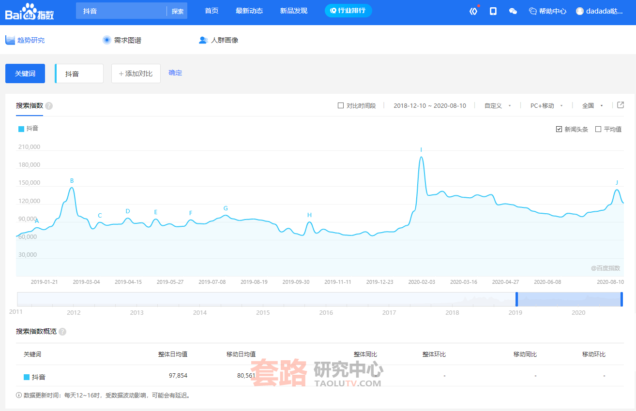636x411 pixels.
Task: Switch to the 需求图谱 tab
Action: (122, 40)
